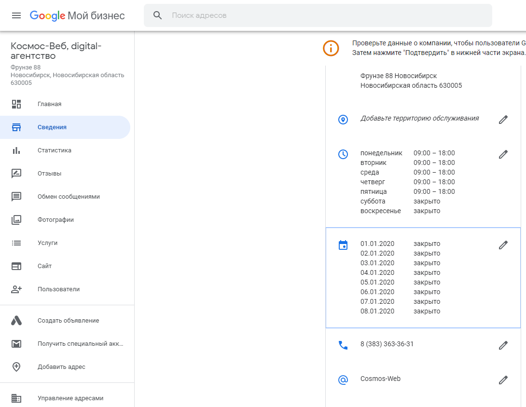The image size is (526, 407).
Task: Click the orange info alert icon
Action: click(331, 48)
